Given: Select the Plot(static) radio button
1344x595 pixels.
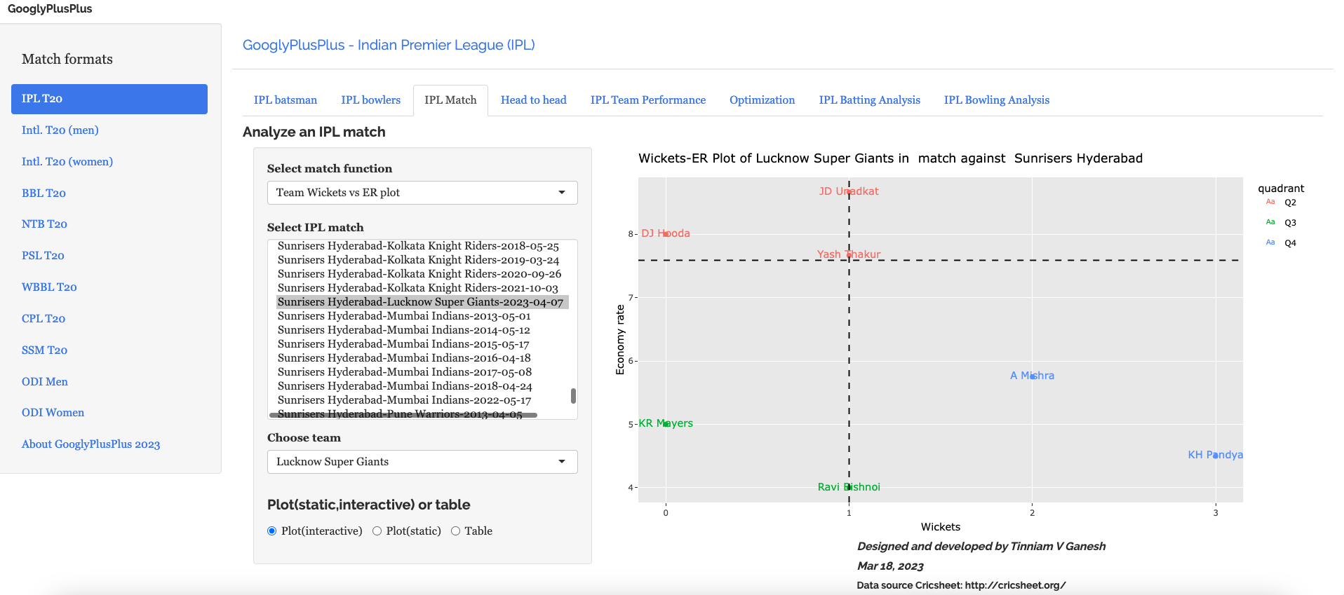Looking at the screenshot, I should 377,531.
